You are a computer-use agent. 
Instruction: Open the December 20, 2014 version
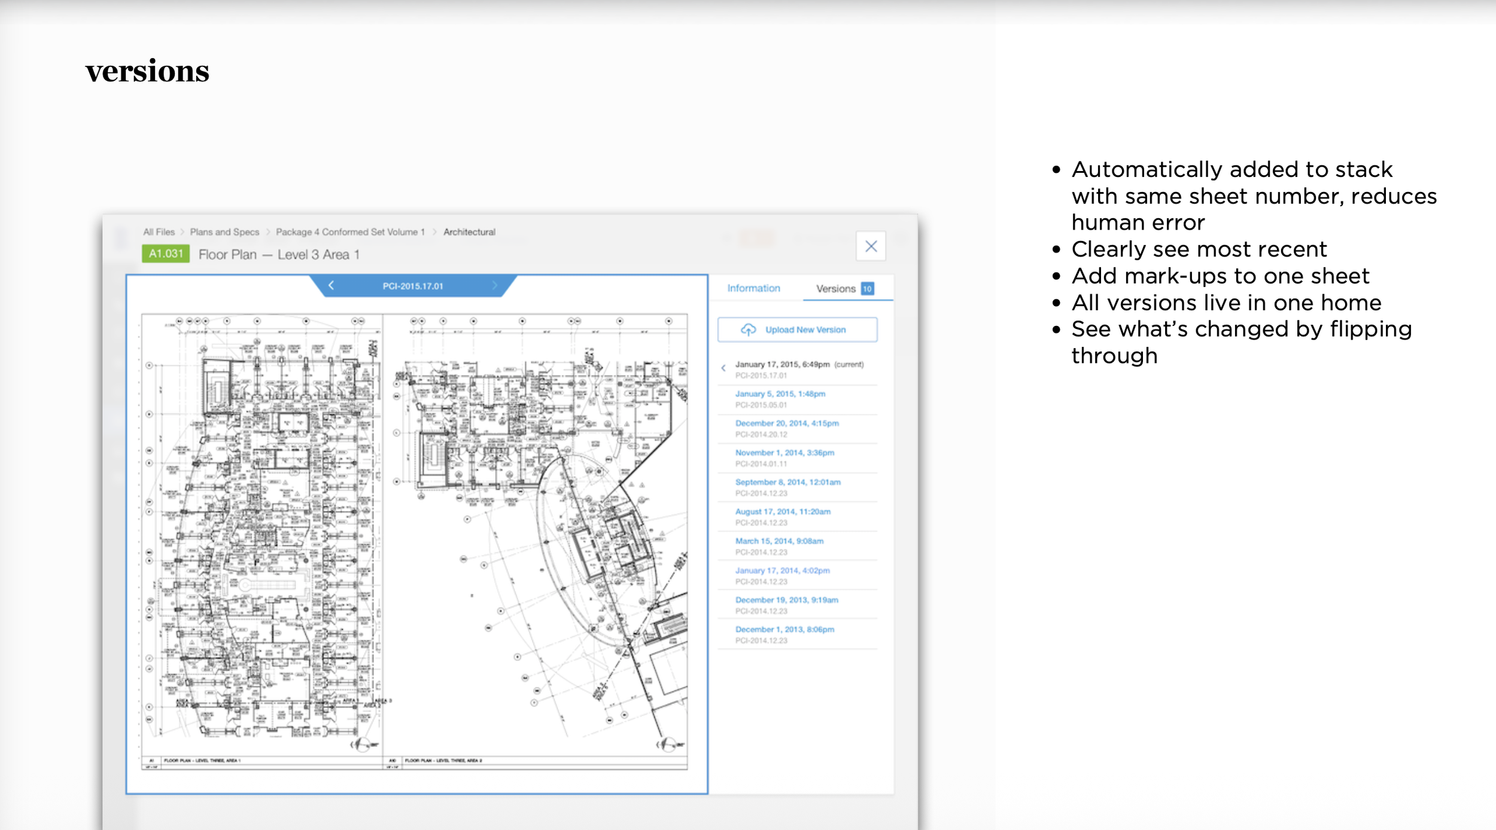(786, 423)
